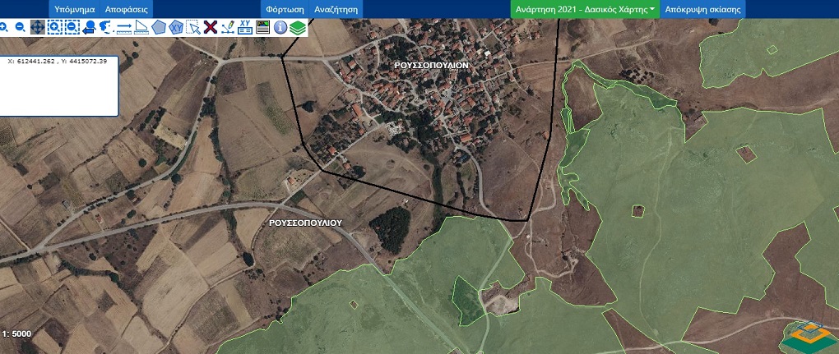This screenshot has height=354, width=839.
Task: Go back to previous map view
Action: coord(89,27)
